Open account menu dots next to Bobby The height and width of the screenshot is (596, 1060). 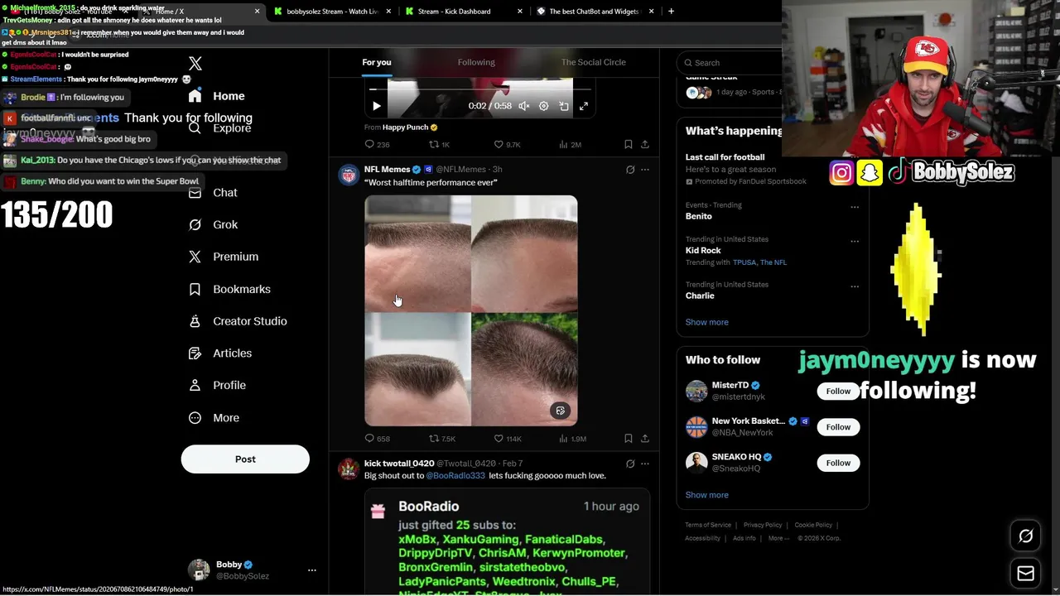(312, 570)
